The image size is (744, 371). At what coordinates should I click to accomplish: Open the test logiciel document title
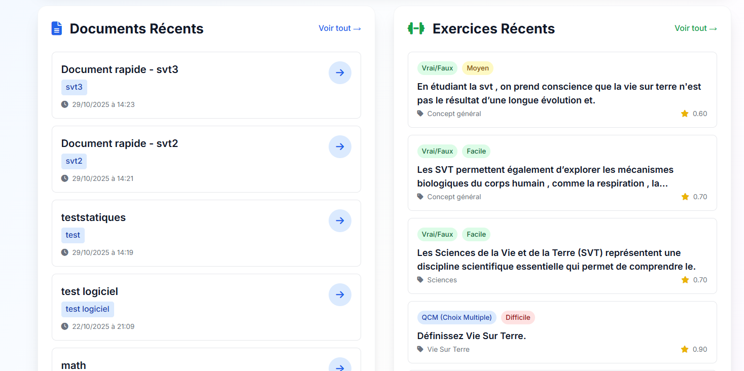pyautogui.click(x=90, y=291)
